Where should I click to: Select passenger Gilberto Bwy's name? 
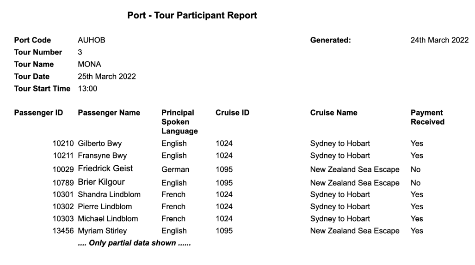(99, 144)
